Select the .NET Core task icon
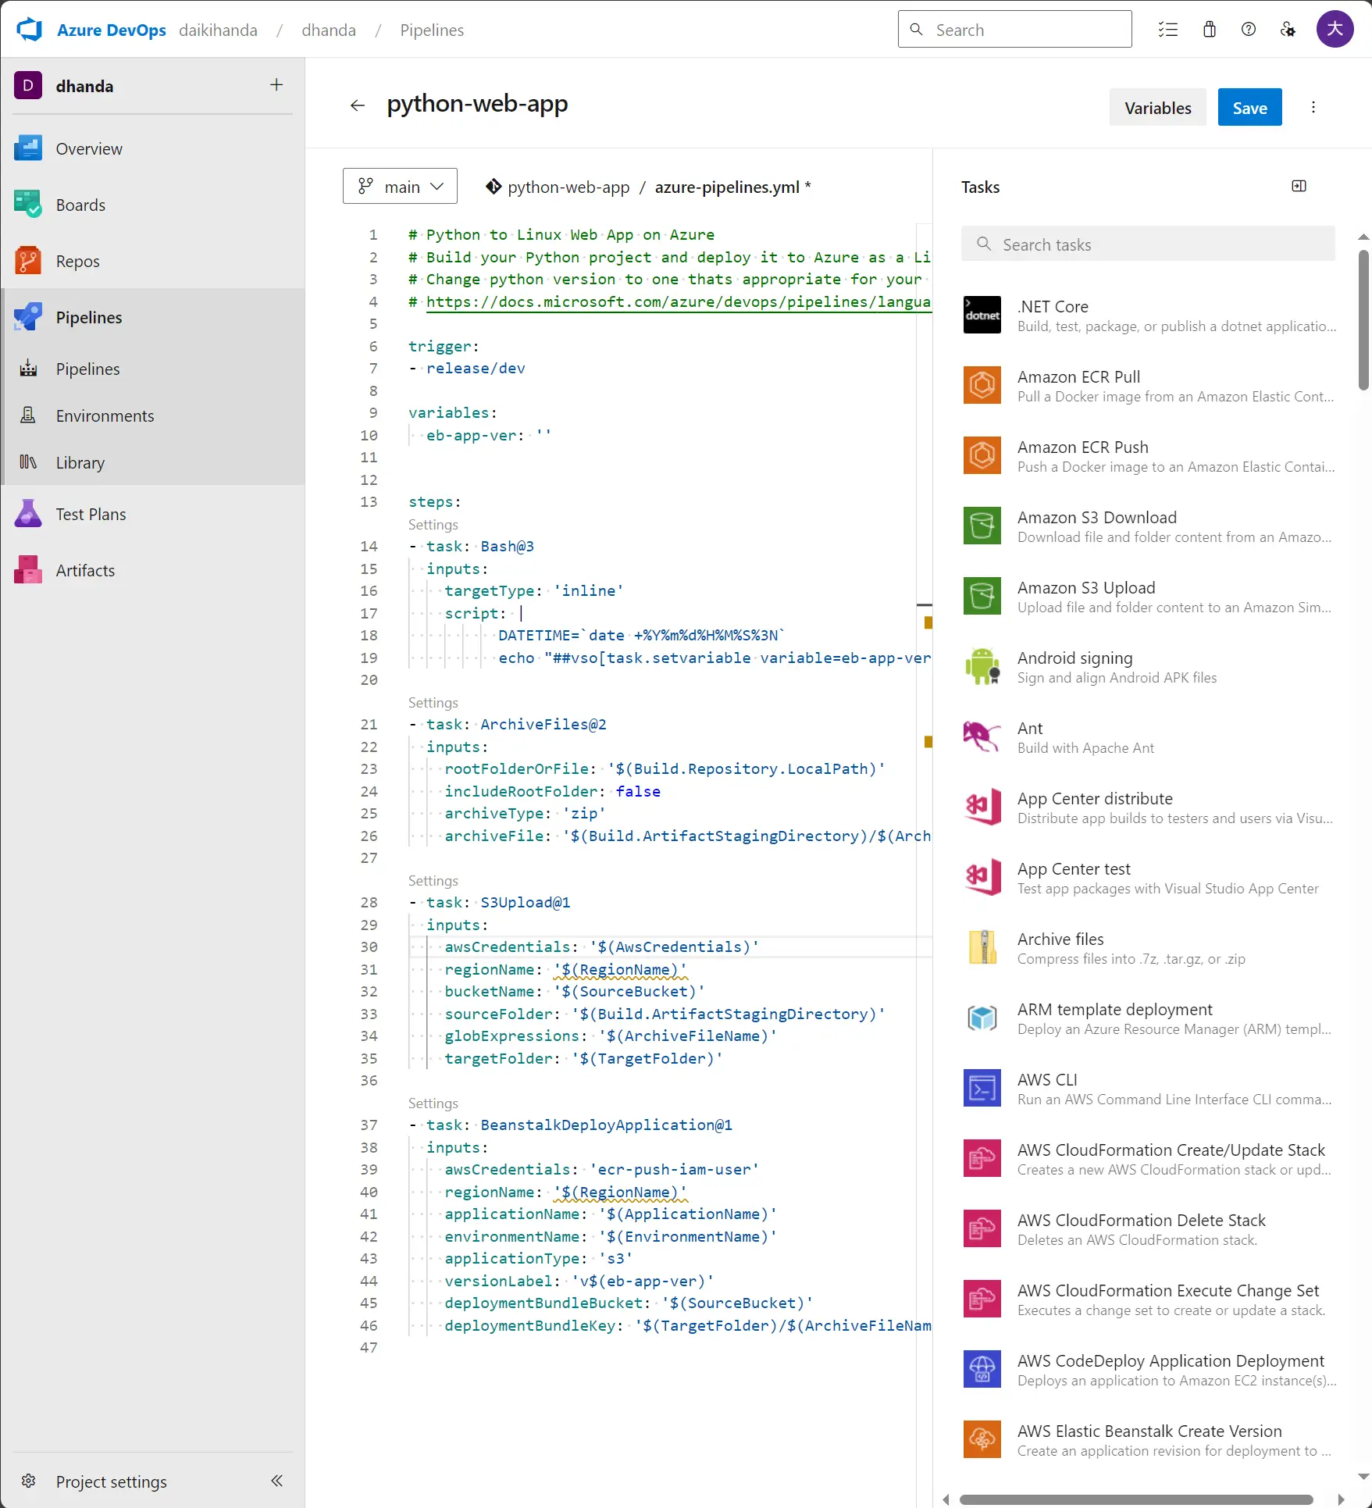This screenshot has width=1372, height=1508. coord(982,315)
